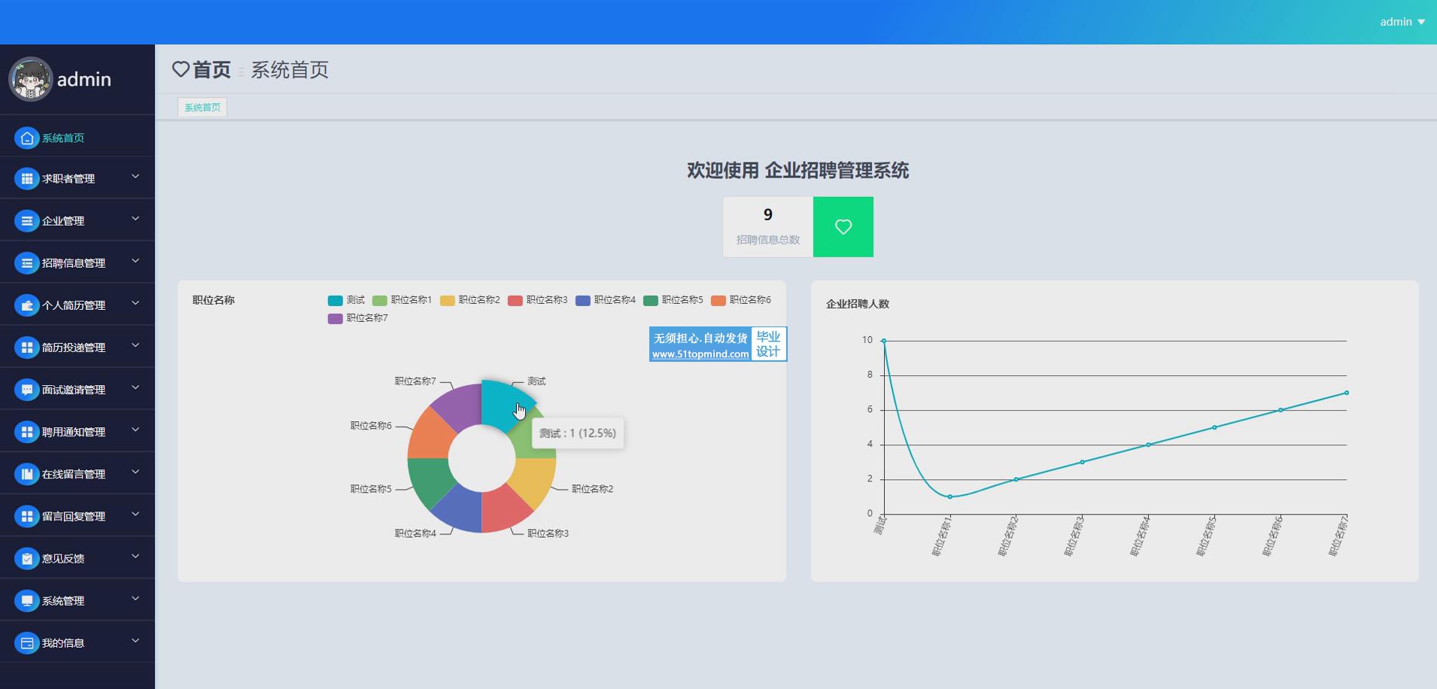Expand the 个人简历管理 chevron
The image size is (1437, 689).
[135, 303]
